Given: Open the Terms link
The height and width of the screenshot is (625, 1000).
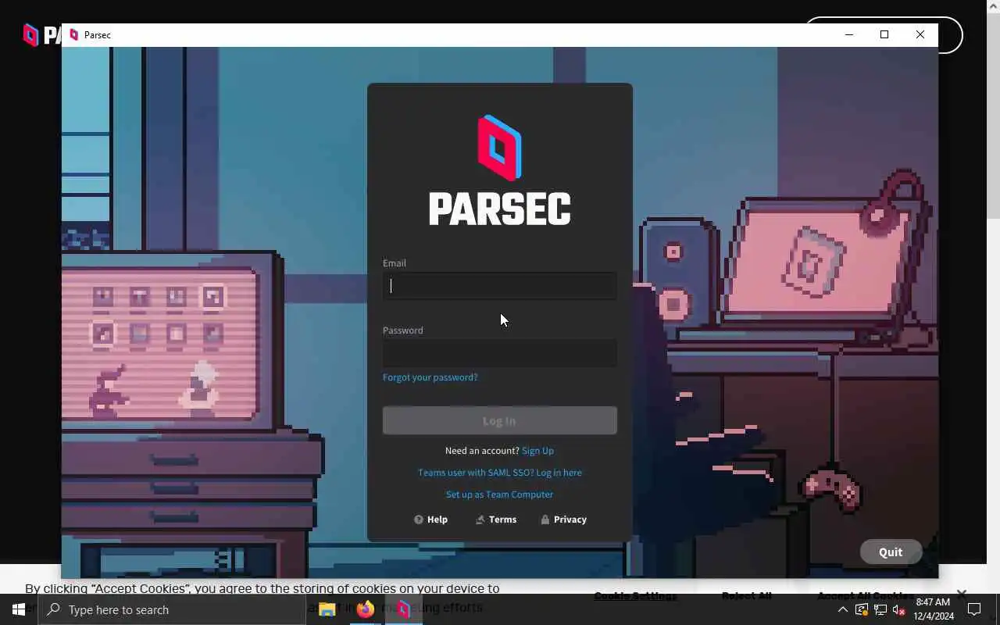Looking at the screenshot, I should [x=496, y=520].
